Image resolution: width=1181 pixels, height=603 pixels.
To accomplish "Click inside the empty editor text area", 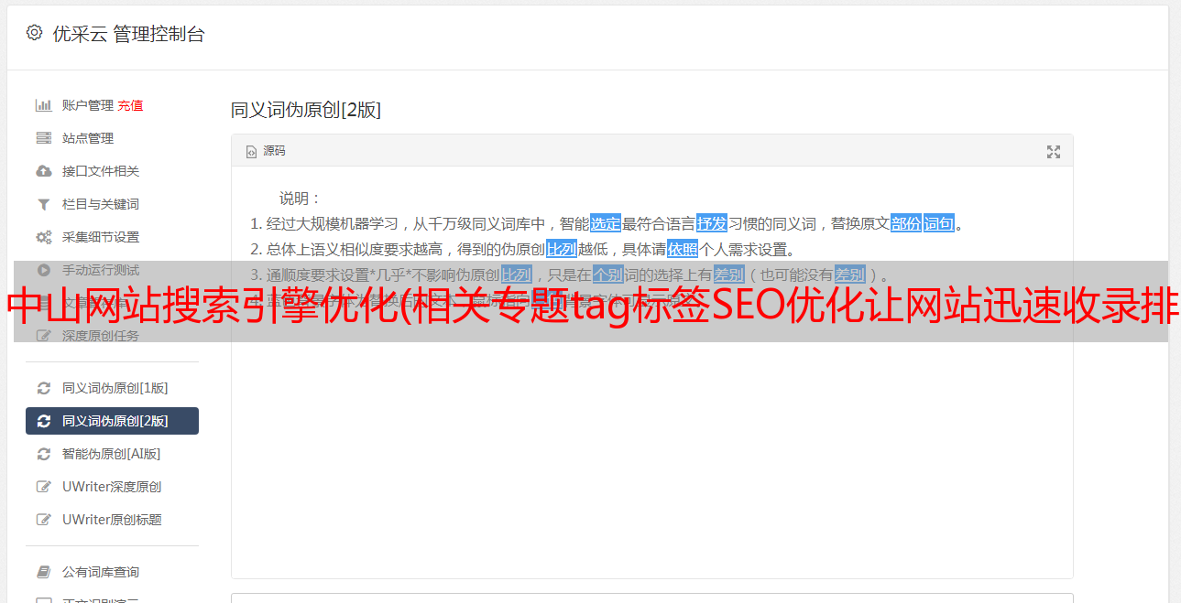I will pyautogui.click(x=651, y=458).
